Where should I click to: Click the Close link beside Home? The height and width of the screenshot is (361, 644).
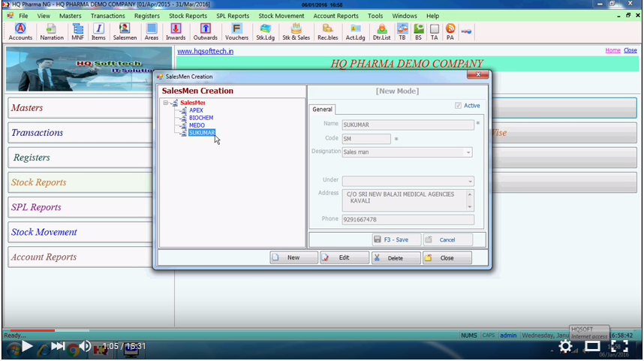pyautogui.click(x=630, y=50)
